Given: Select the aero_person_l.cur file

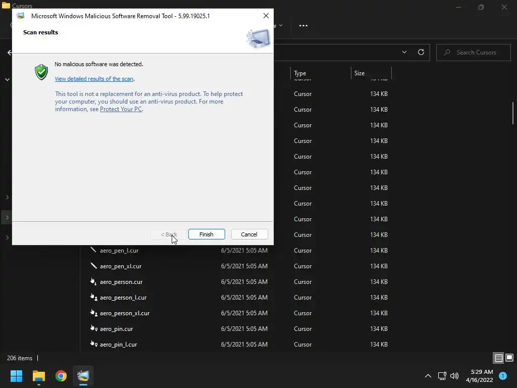Looking at the screenshot, I should pos(123,298).
